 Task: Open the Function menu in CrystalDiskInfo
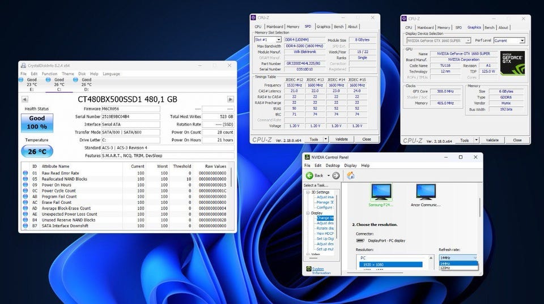[x=49, y=74]
